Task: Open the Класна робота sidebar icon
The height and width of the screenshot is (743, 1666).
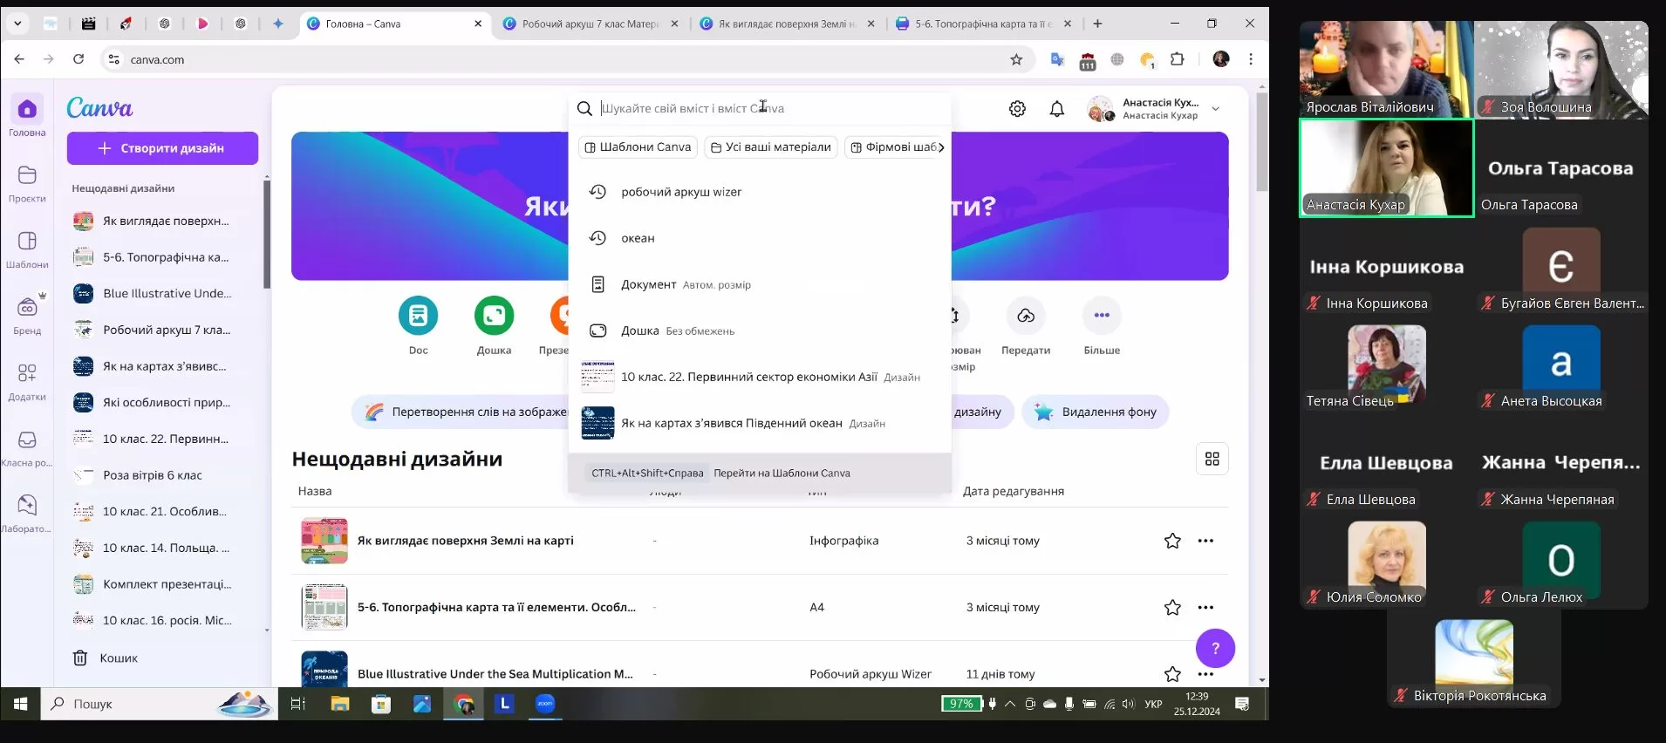Action: coord(27,448)
